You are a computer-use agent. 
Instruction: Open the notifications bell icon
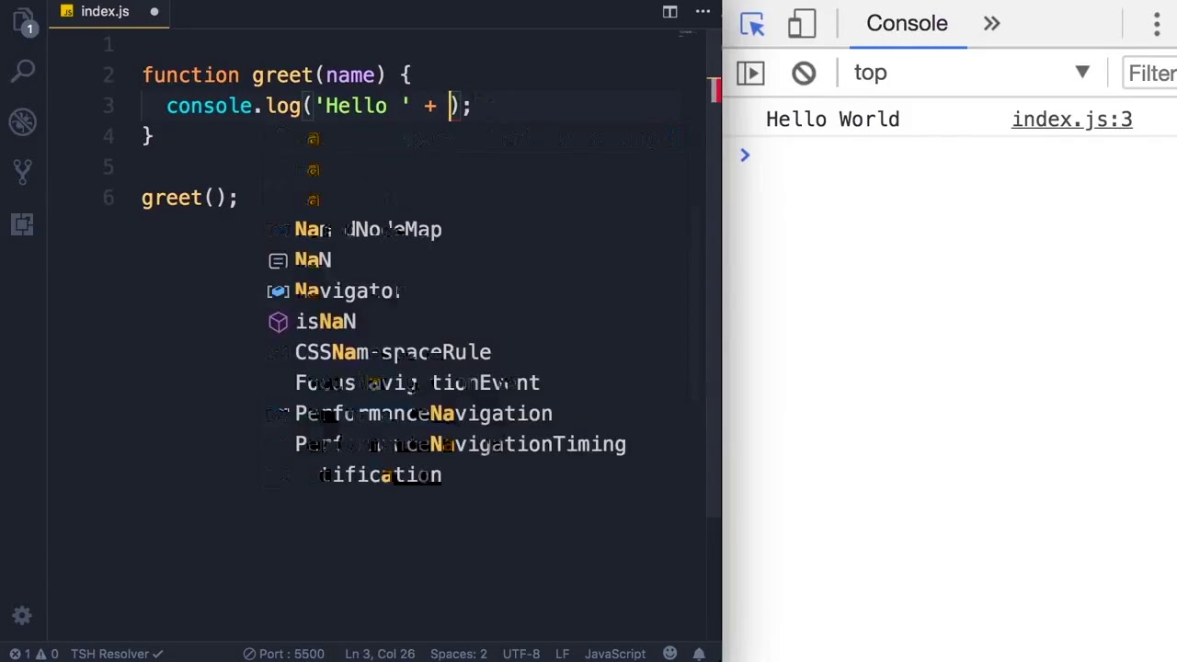699,654
